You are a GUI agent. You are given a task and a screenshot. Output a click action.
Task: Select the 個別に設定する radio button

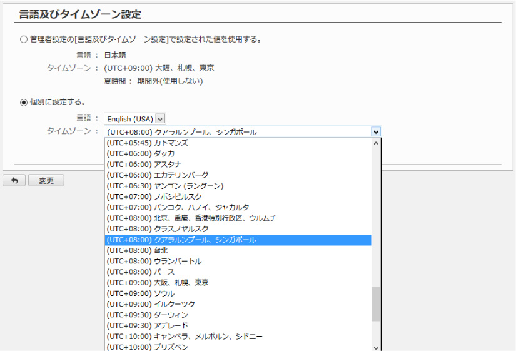(x=23, y=103)
